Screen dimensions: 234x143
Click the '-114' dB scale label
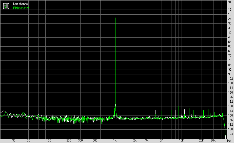pos(230,88)
